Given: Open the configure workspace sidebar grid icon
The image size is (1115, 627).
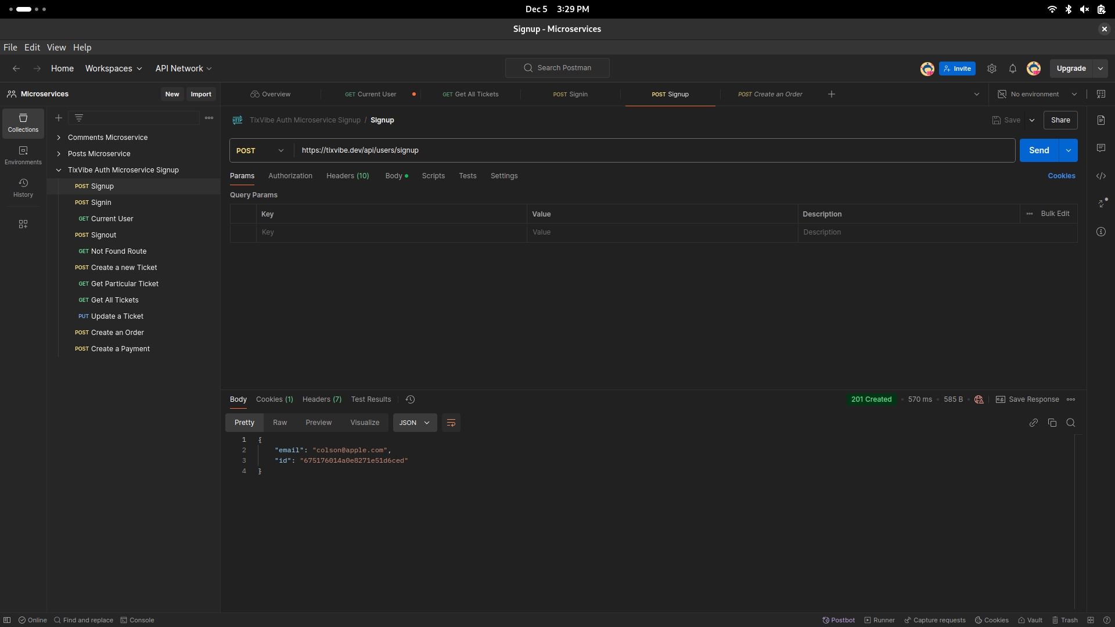Looking at the screenshot, I should click(x=23, y=224).
